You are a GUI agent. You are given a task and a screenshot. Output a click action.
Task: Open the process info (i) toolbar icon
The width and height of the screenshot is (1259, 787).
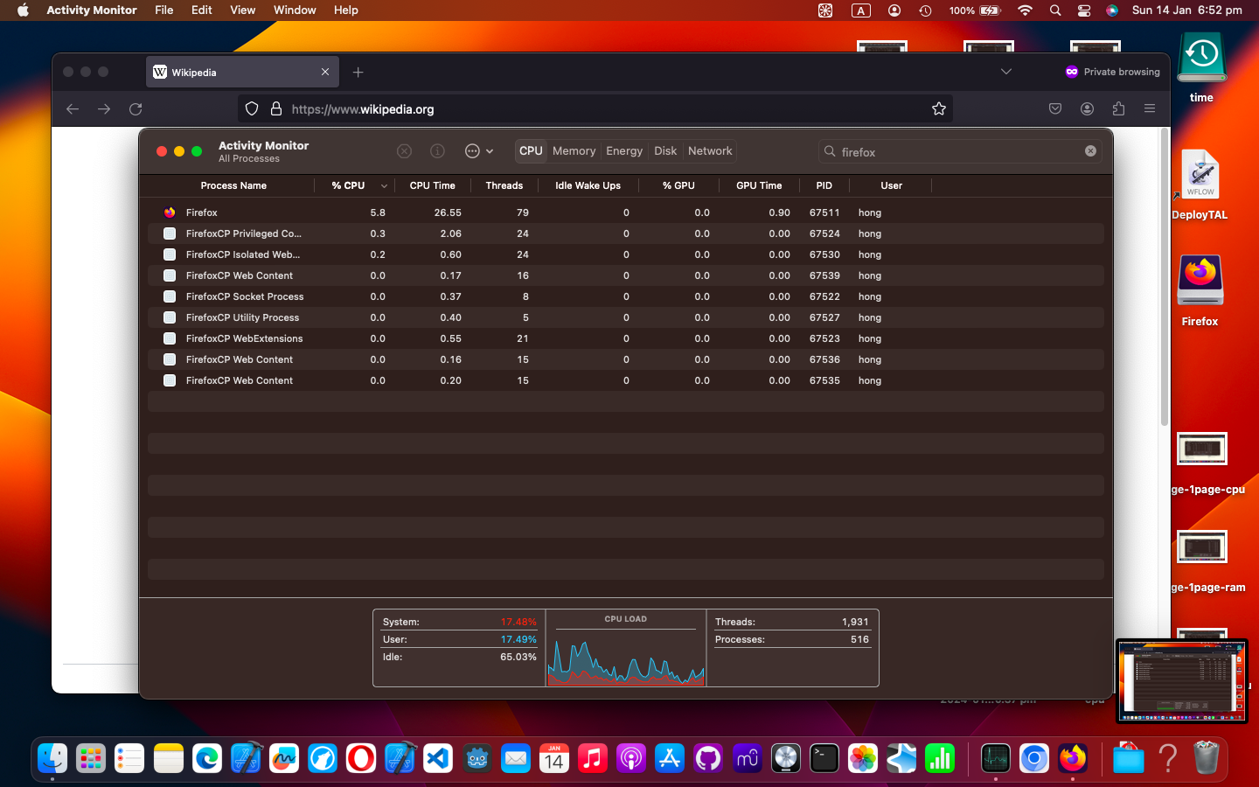[437, 150]
